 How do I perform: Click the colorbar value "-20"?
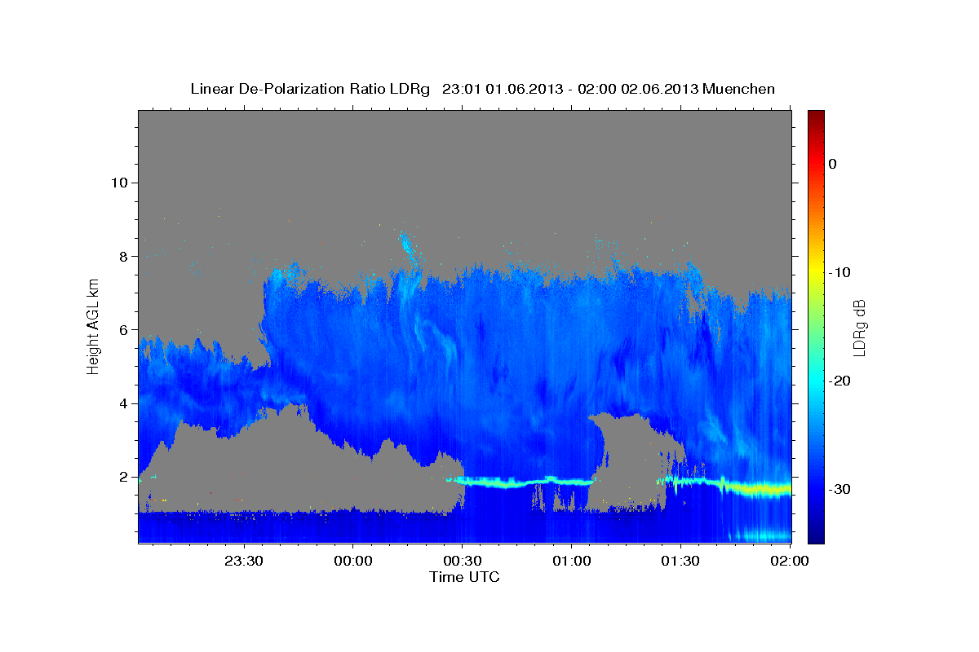click(x=840, y=381)
